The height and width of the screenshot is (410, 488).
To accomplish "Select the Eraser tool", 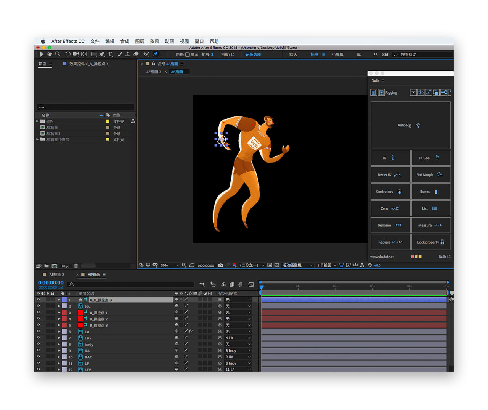I will point(136,54).
